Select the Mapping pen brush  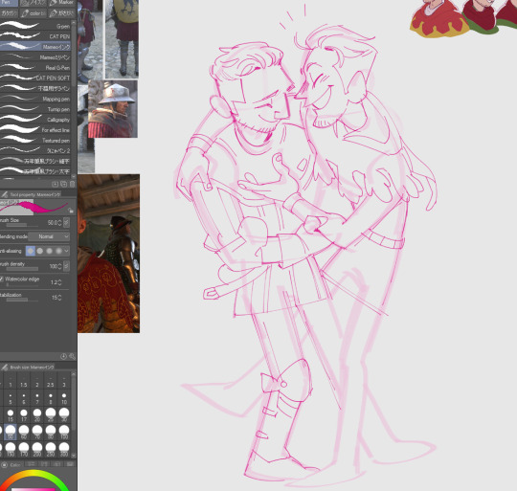(35, 99)
